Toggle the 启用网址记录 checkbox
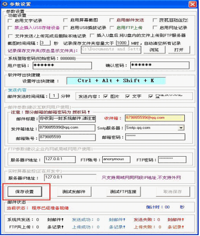 coord(155,28)
